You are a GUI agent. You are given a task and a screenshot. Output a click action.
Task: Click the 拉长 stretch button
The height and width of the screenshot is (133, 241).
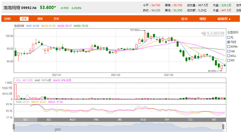pos(184,19)
